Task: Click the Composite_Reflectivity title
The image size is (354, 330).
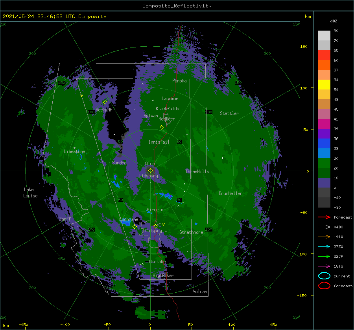Action: tap(177, 6)
